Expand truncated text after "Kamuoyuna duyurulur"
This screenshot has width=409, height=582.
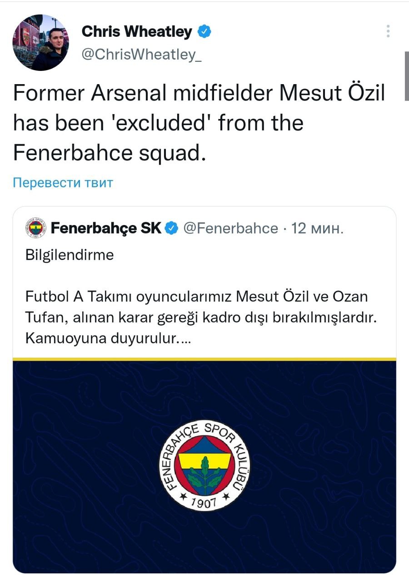click(x=182, y=340)
